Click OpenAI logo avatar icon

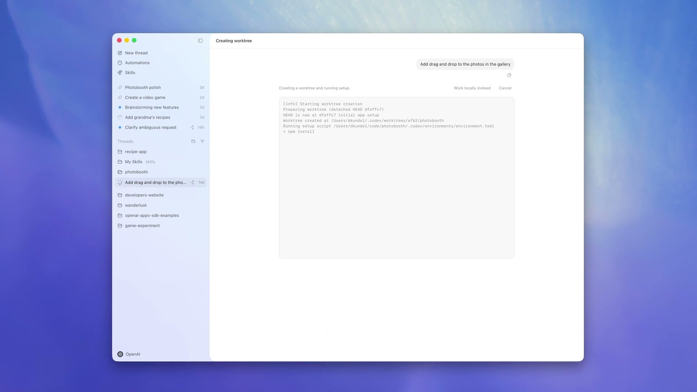tap(120, 354)
